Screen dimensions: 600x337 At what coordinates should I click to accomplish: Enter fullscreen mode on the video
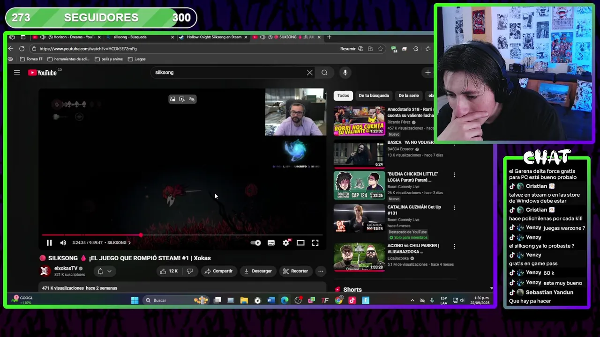pos(315,242)
